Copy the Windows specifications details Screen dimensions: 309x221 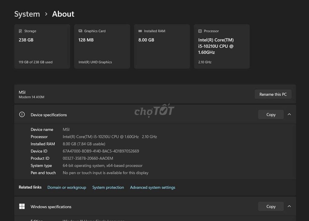click(x=271, y=206)
